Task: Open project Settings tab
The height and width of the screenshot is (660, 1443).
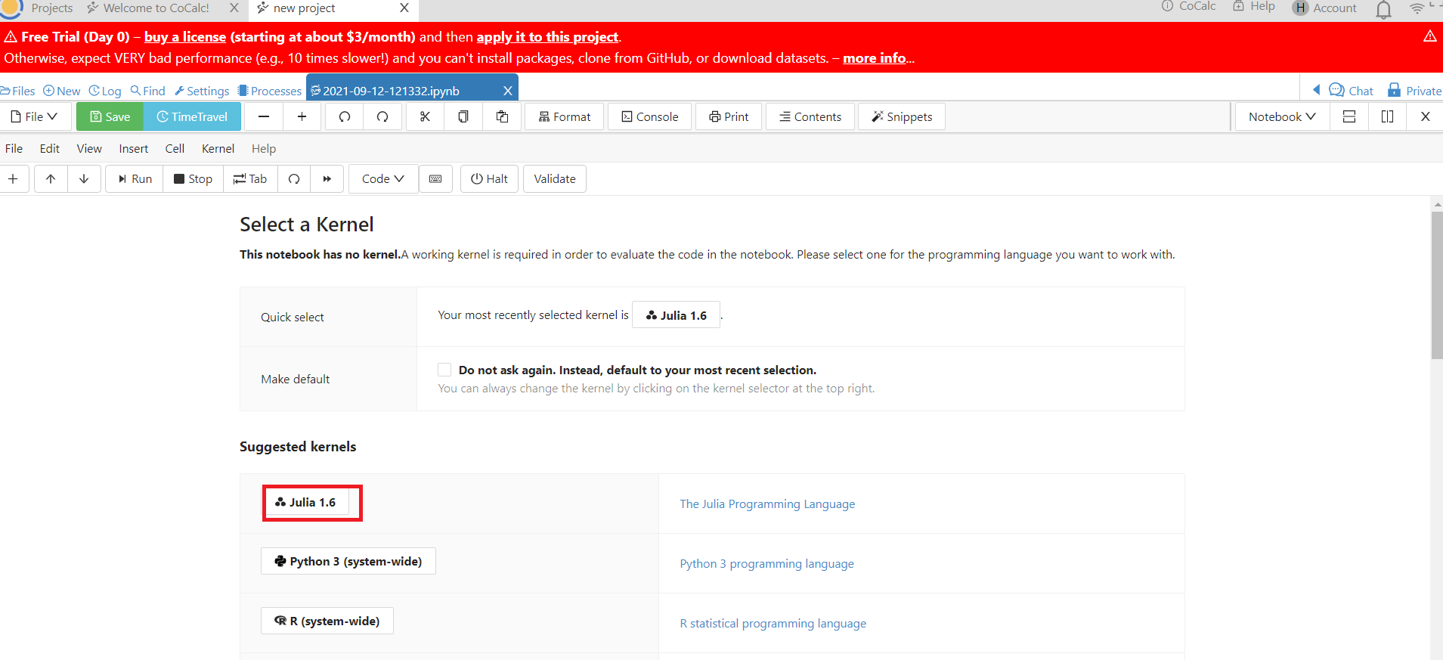Action: [x=202, y=91]
